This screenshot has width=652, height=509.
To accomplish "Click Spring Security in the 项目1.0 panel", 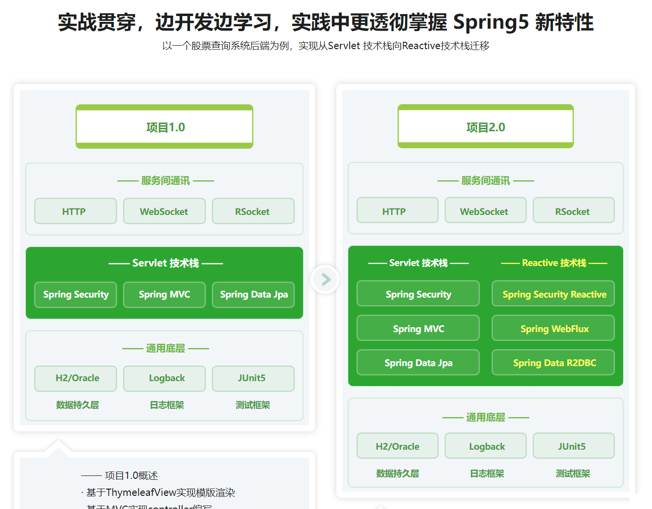I will tap(75, 295).
